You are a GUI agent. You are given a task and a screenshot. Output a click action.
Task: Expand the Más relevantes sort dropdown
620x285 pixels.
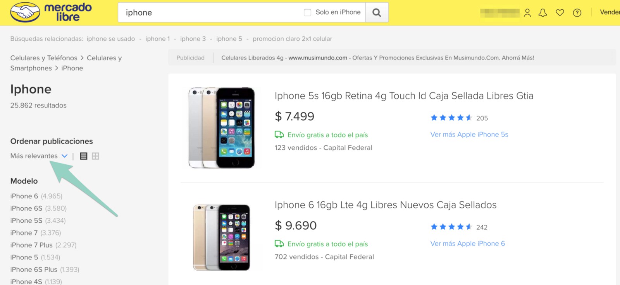[39, 156]
